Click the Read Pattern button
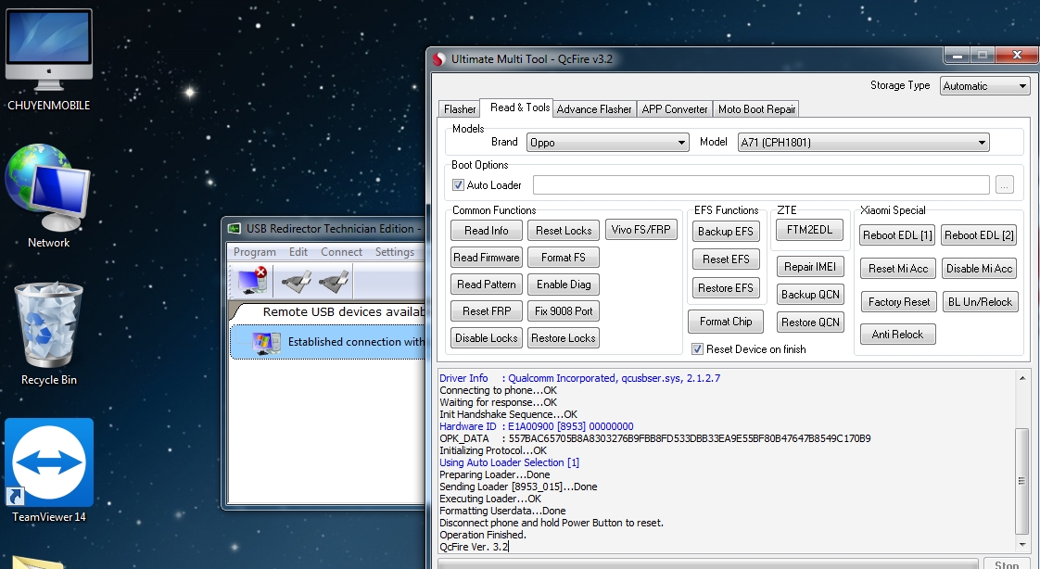The image size is (1040, 569). (487, 284)
